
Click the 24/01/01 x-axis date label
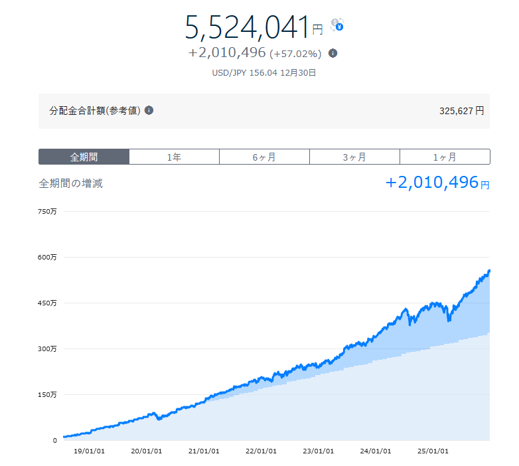pyautogui.click(x=376, y=451)
